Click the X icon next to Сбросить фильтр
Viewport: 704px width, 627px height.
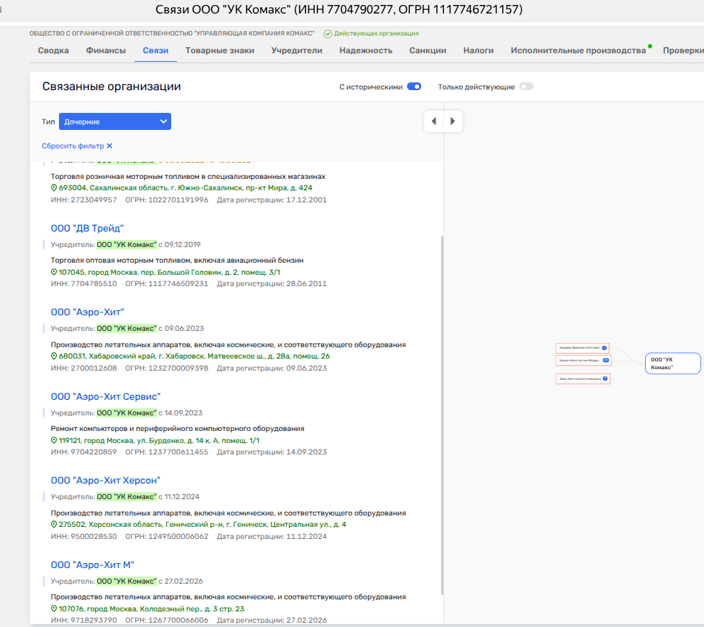click(109, 146)
